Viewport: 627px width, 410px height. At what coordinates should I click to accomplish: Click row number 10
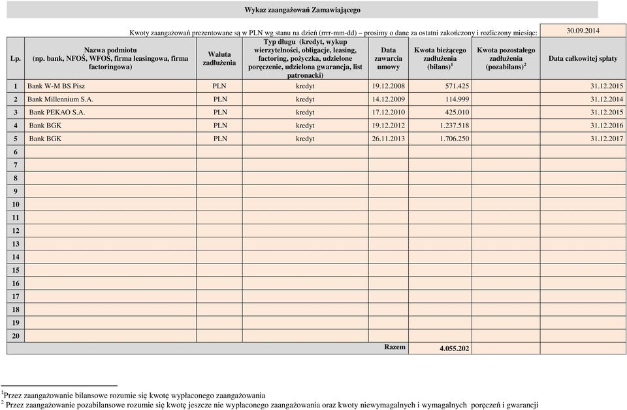16,205
